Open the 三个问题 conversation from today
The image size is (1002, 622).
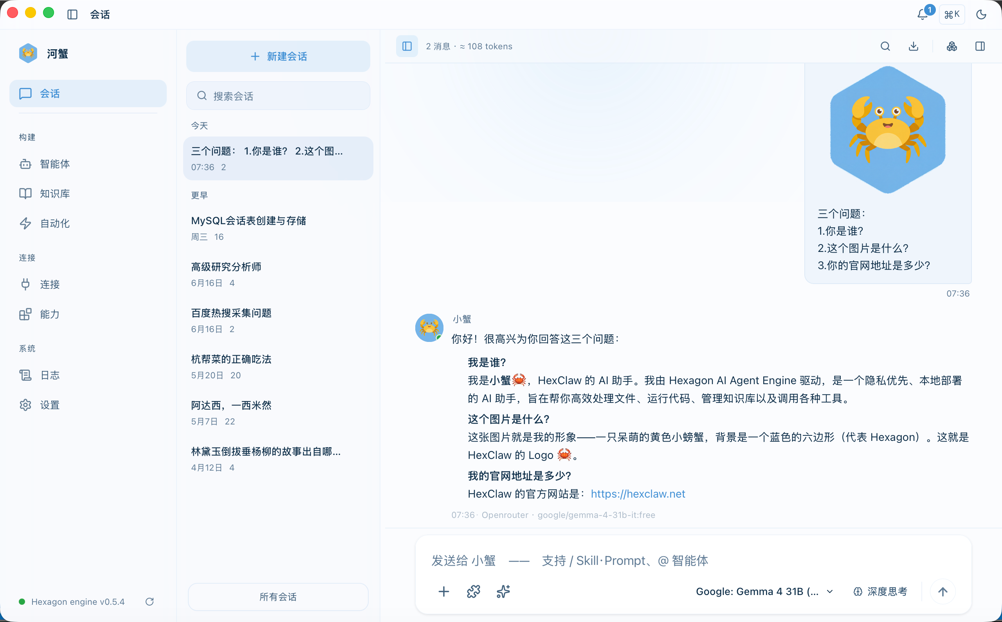(278, 158)
